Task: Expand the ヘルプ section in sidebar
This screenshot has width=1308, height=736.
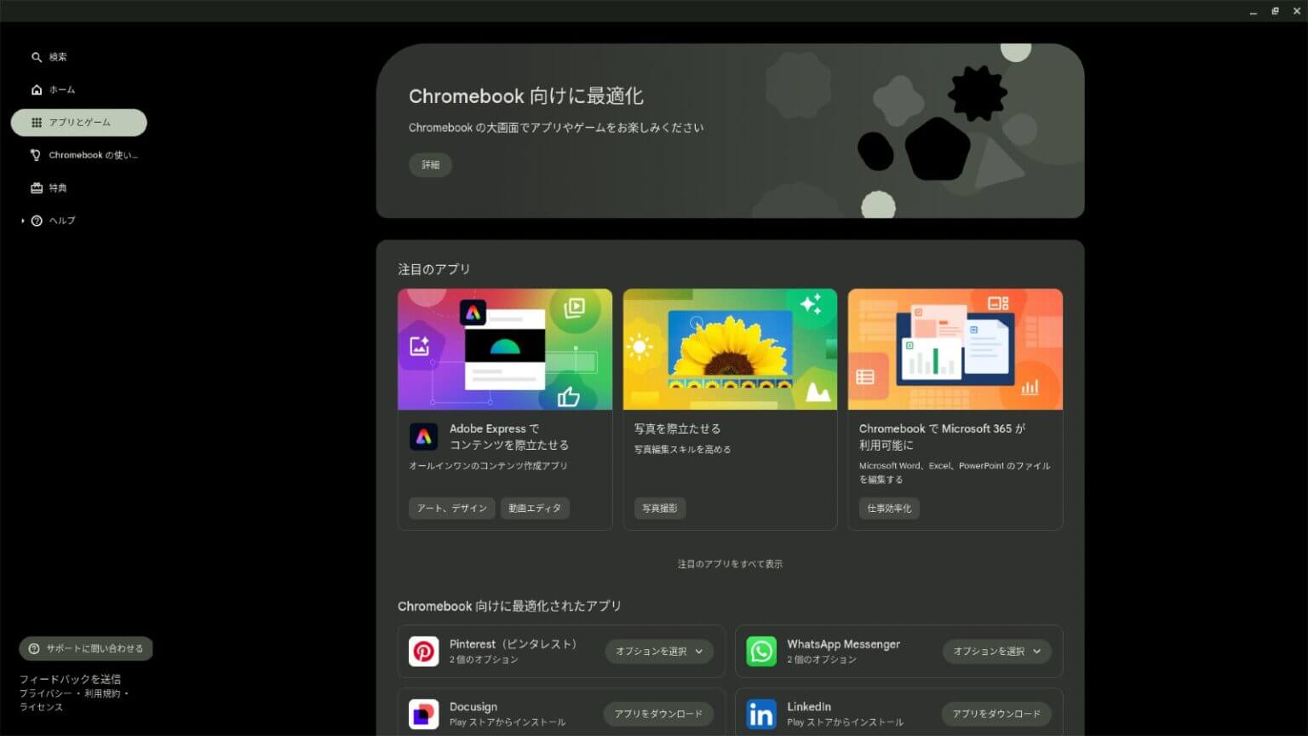Action: pos(22,220)
